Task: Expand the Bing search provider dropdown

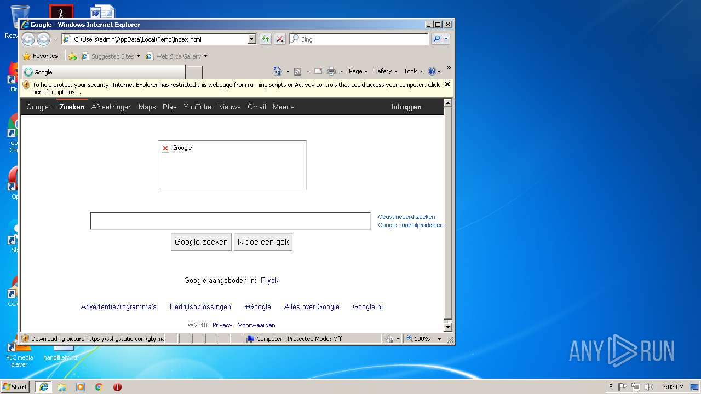Action: (446, 39)
